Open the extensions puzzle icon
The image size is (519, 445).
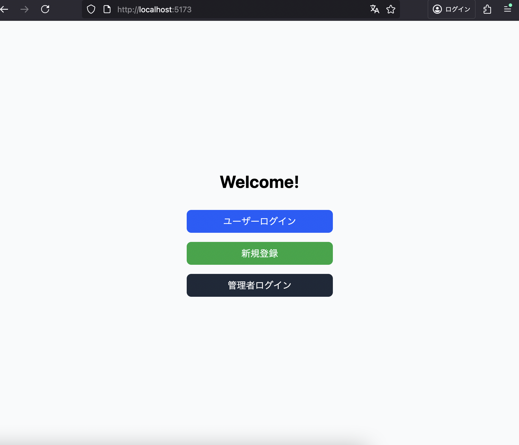coord(487,9)
